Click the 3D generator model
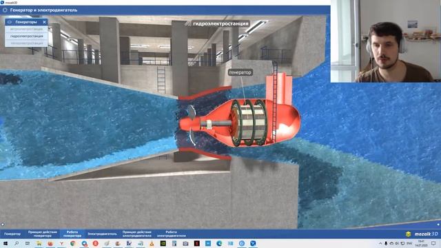The height and width of the screenshot is (248, 441). click(249, 123)
